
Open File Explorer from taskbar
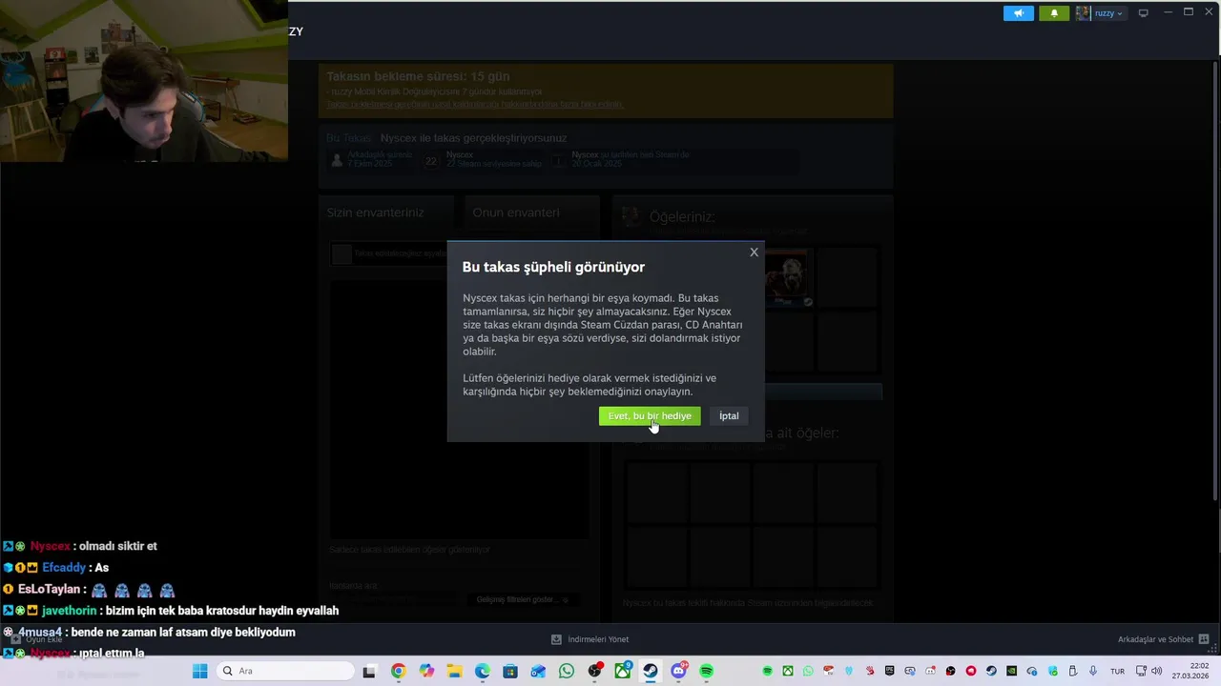454,671
